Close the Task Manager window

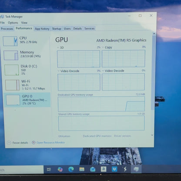pyautogui.click(x=151, y=16)
